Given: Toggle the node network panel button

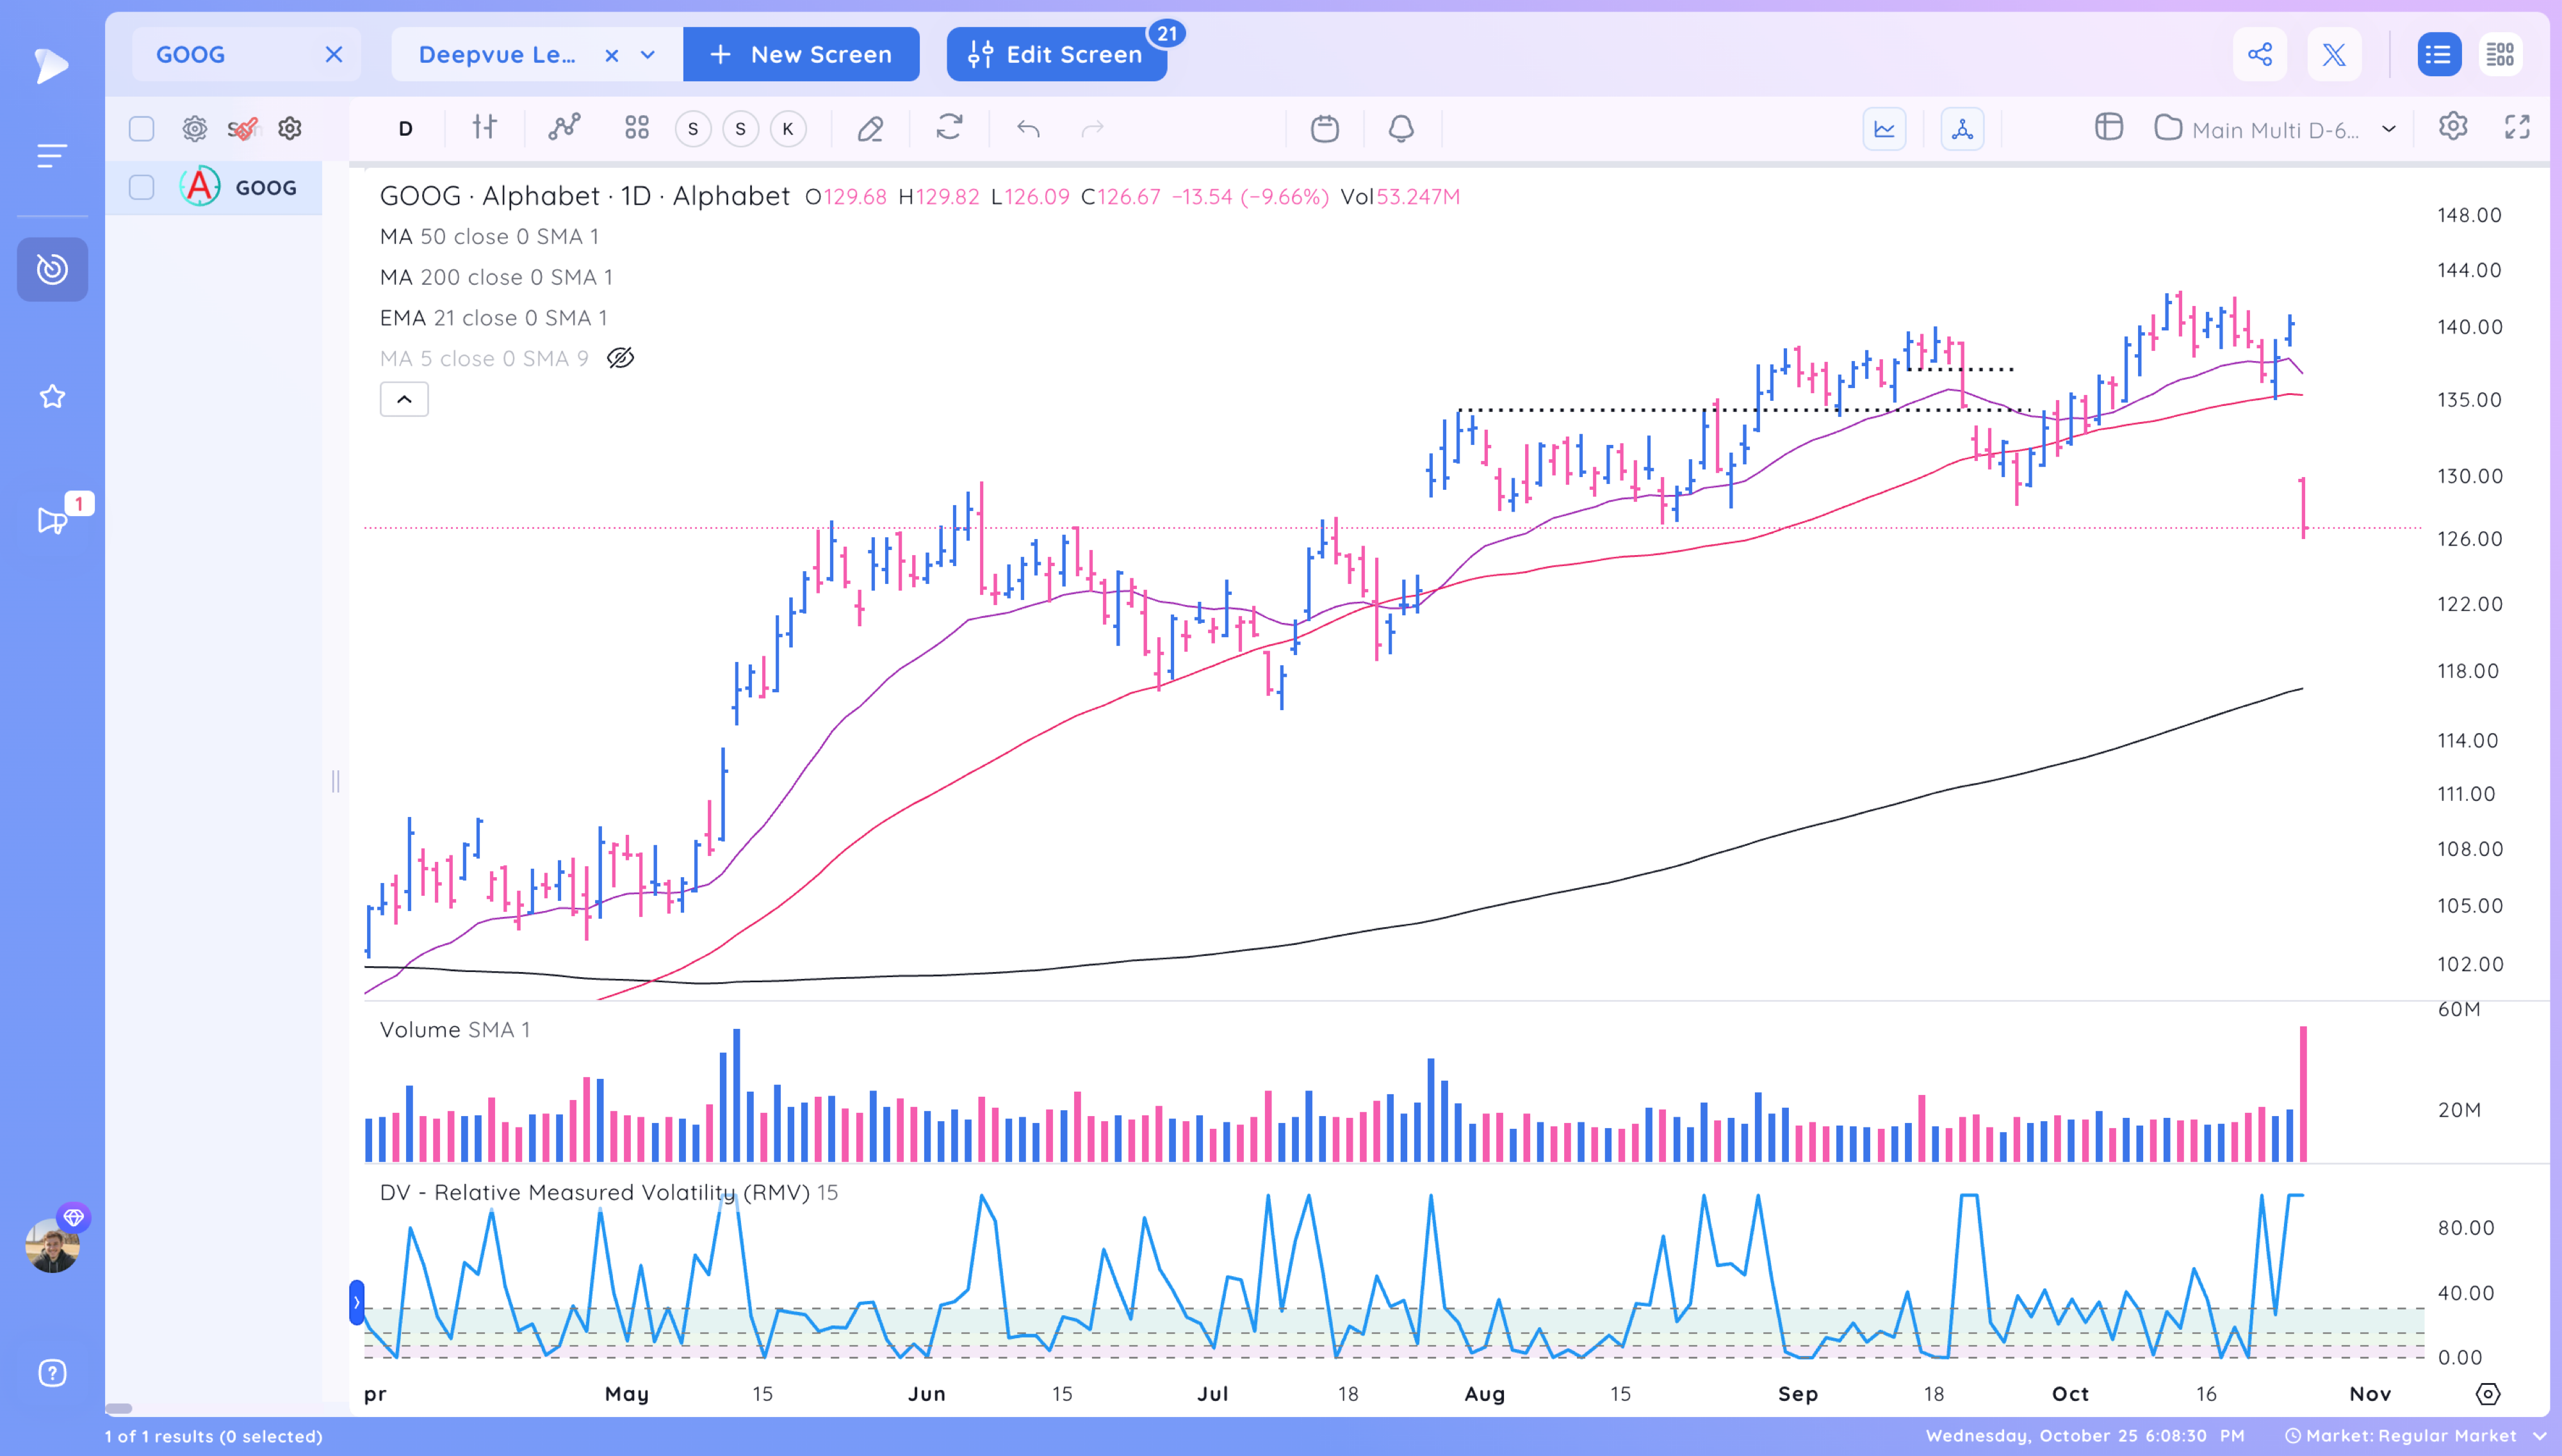Looking at the screenshot, I should (x=1962, y=129).
